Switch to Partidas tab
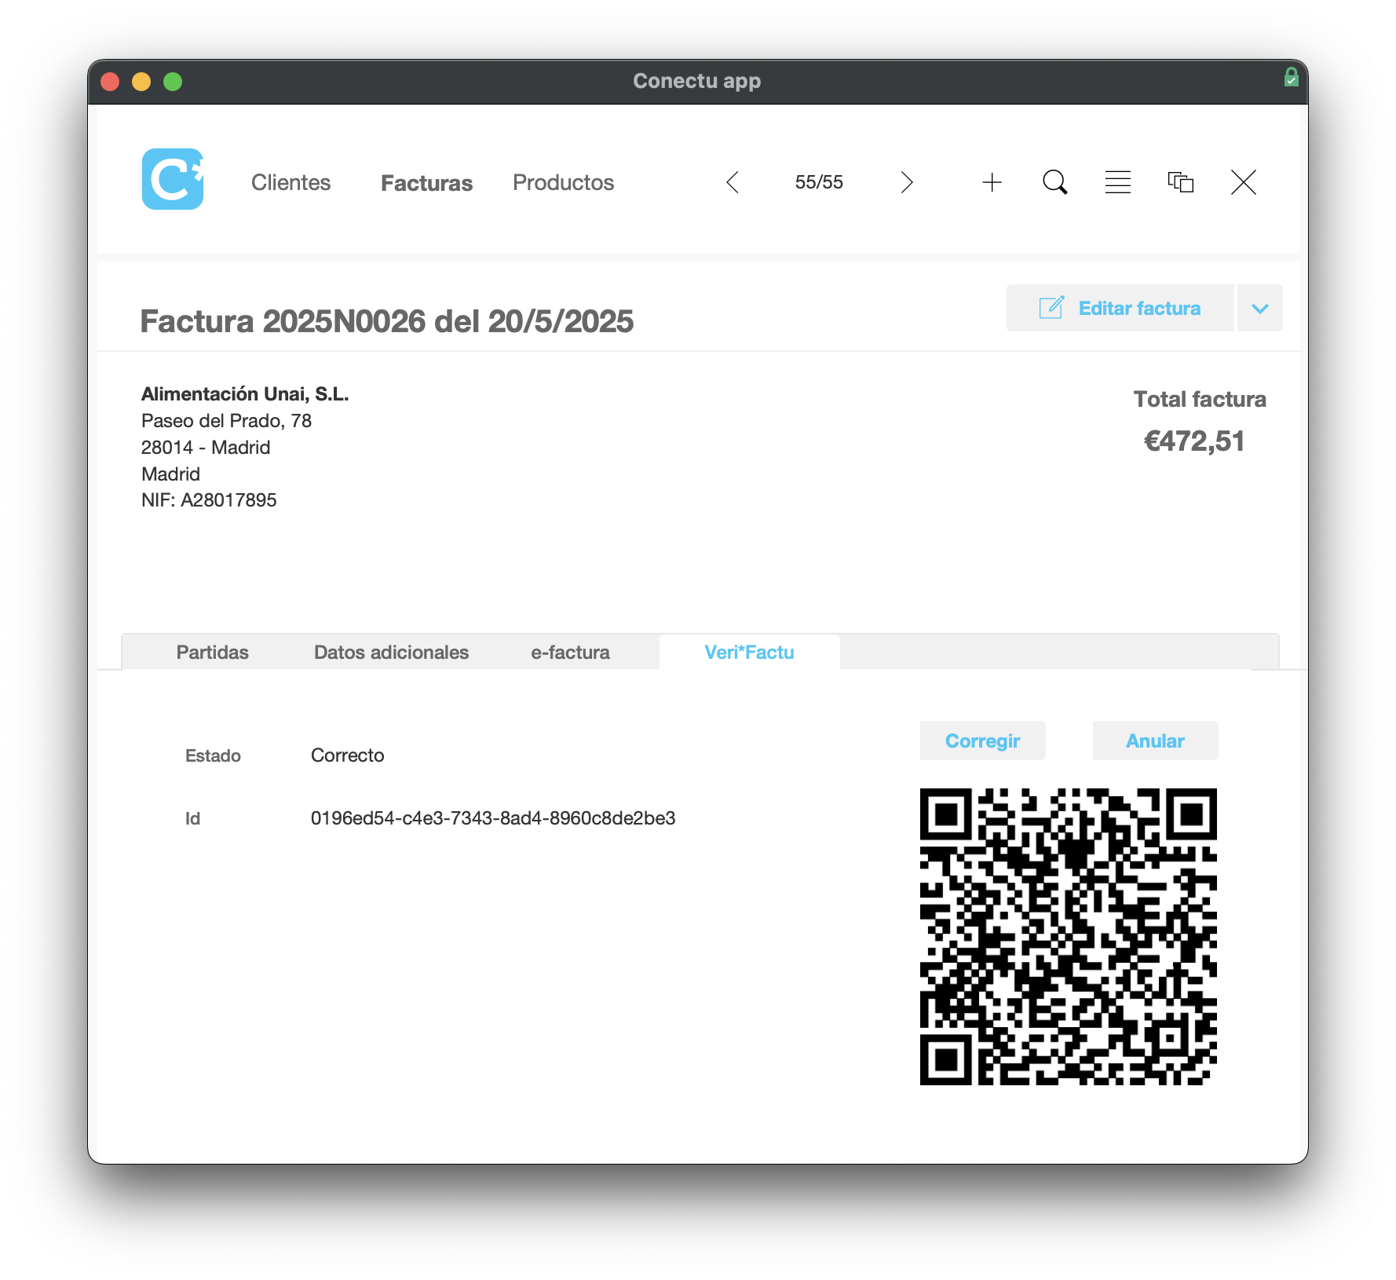The image size is (1396, 1280). pyautogui.click(x=212, y=652)
